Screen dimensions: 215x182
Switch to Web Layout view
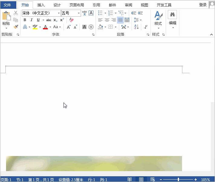[152, 179]
